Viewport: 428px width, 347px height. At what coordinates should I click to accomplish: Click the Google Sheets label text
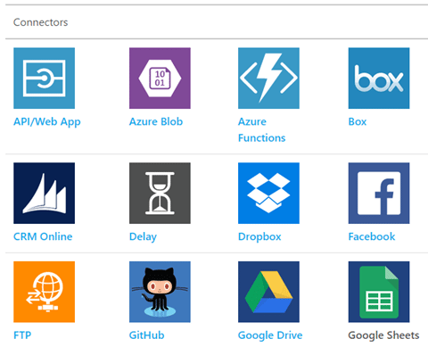coord(383,335)
